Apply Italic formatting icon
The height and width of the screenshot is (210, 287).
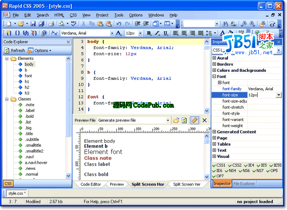157,33
